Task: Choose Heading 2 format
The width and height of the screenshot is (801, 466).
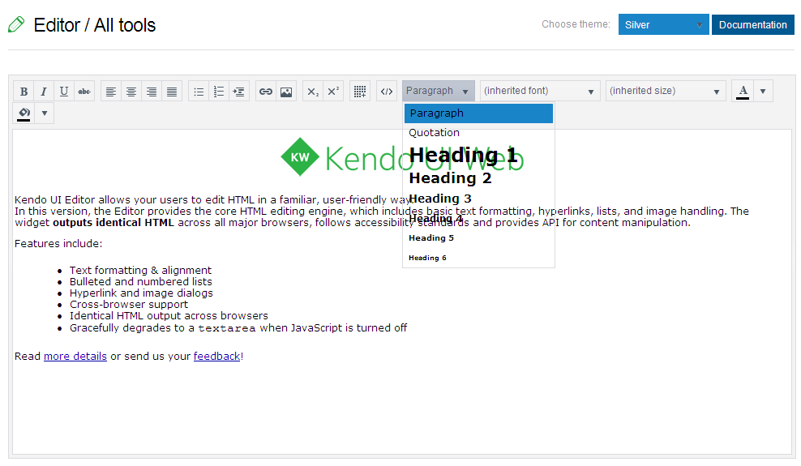Action: click(x=478, y=177)
